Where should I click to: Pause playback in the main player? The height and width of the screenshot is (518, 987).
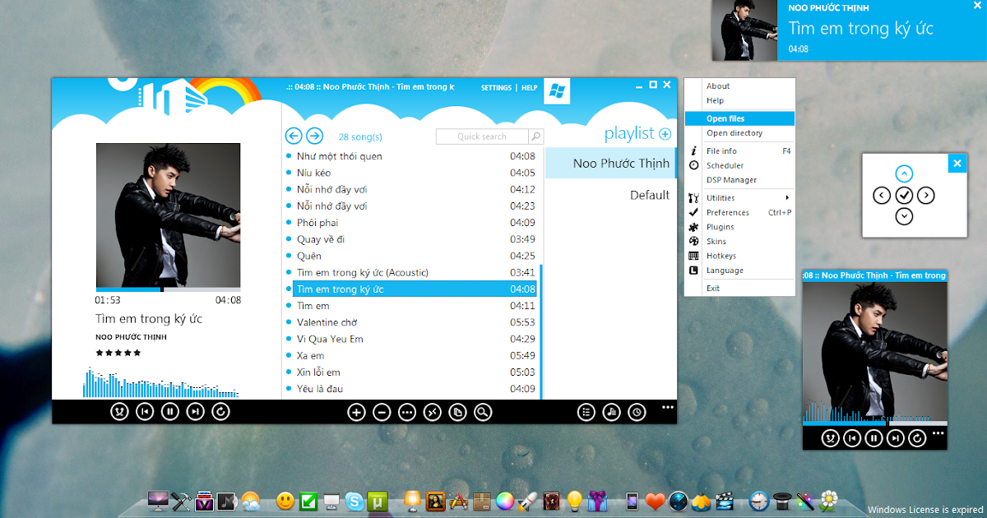169,412
